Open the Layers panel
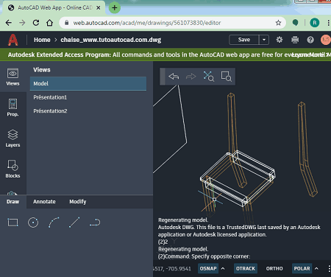The image size is (331, 277). (x=13, y=138)
